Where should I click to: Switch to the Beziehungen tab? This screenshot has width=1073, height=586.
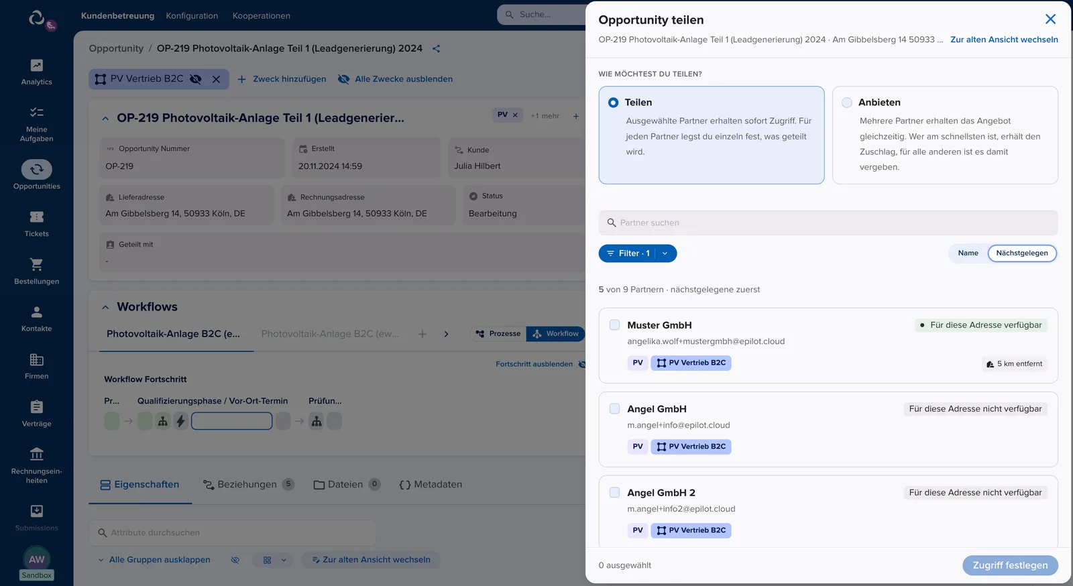pyautogui.click(x=248, y=485)
